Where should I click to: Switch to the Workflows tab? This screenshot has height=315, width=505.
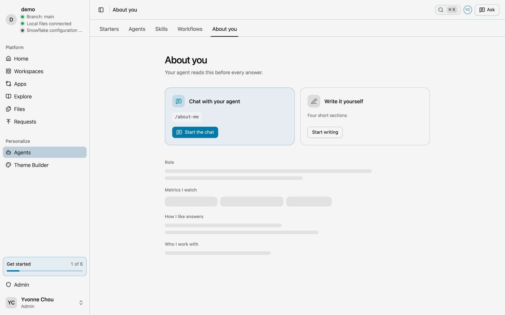pos(190,29)
